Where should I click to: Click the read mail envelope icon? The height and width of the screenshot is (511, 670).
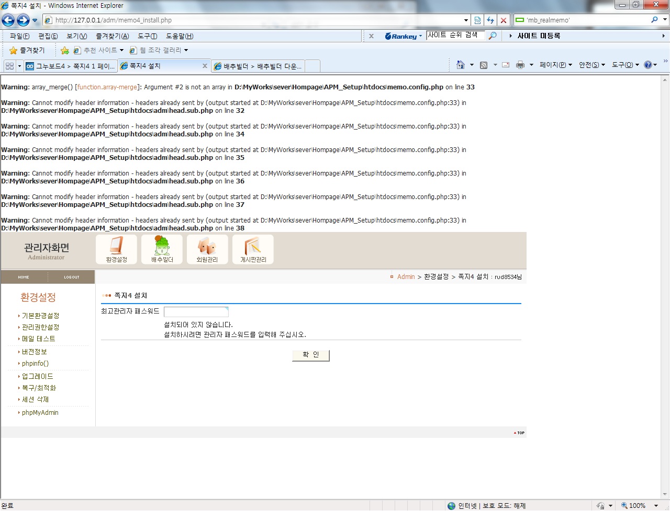506,65
